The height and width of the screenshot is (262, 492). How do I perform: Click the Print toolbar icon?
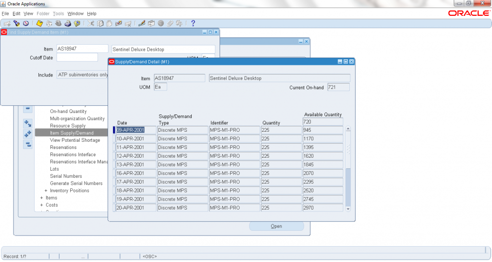point(68,23)
